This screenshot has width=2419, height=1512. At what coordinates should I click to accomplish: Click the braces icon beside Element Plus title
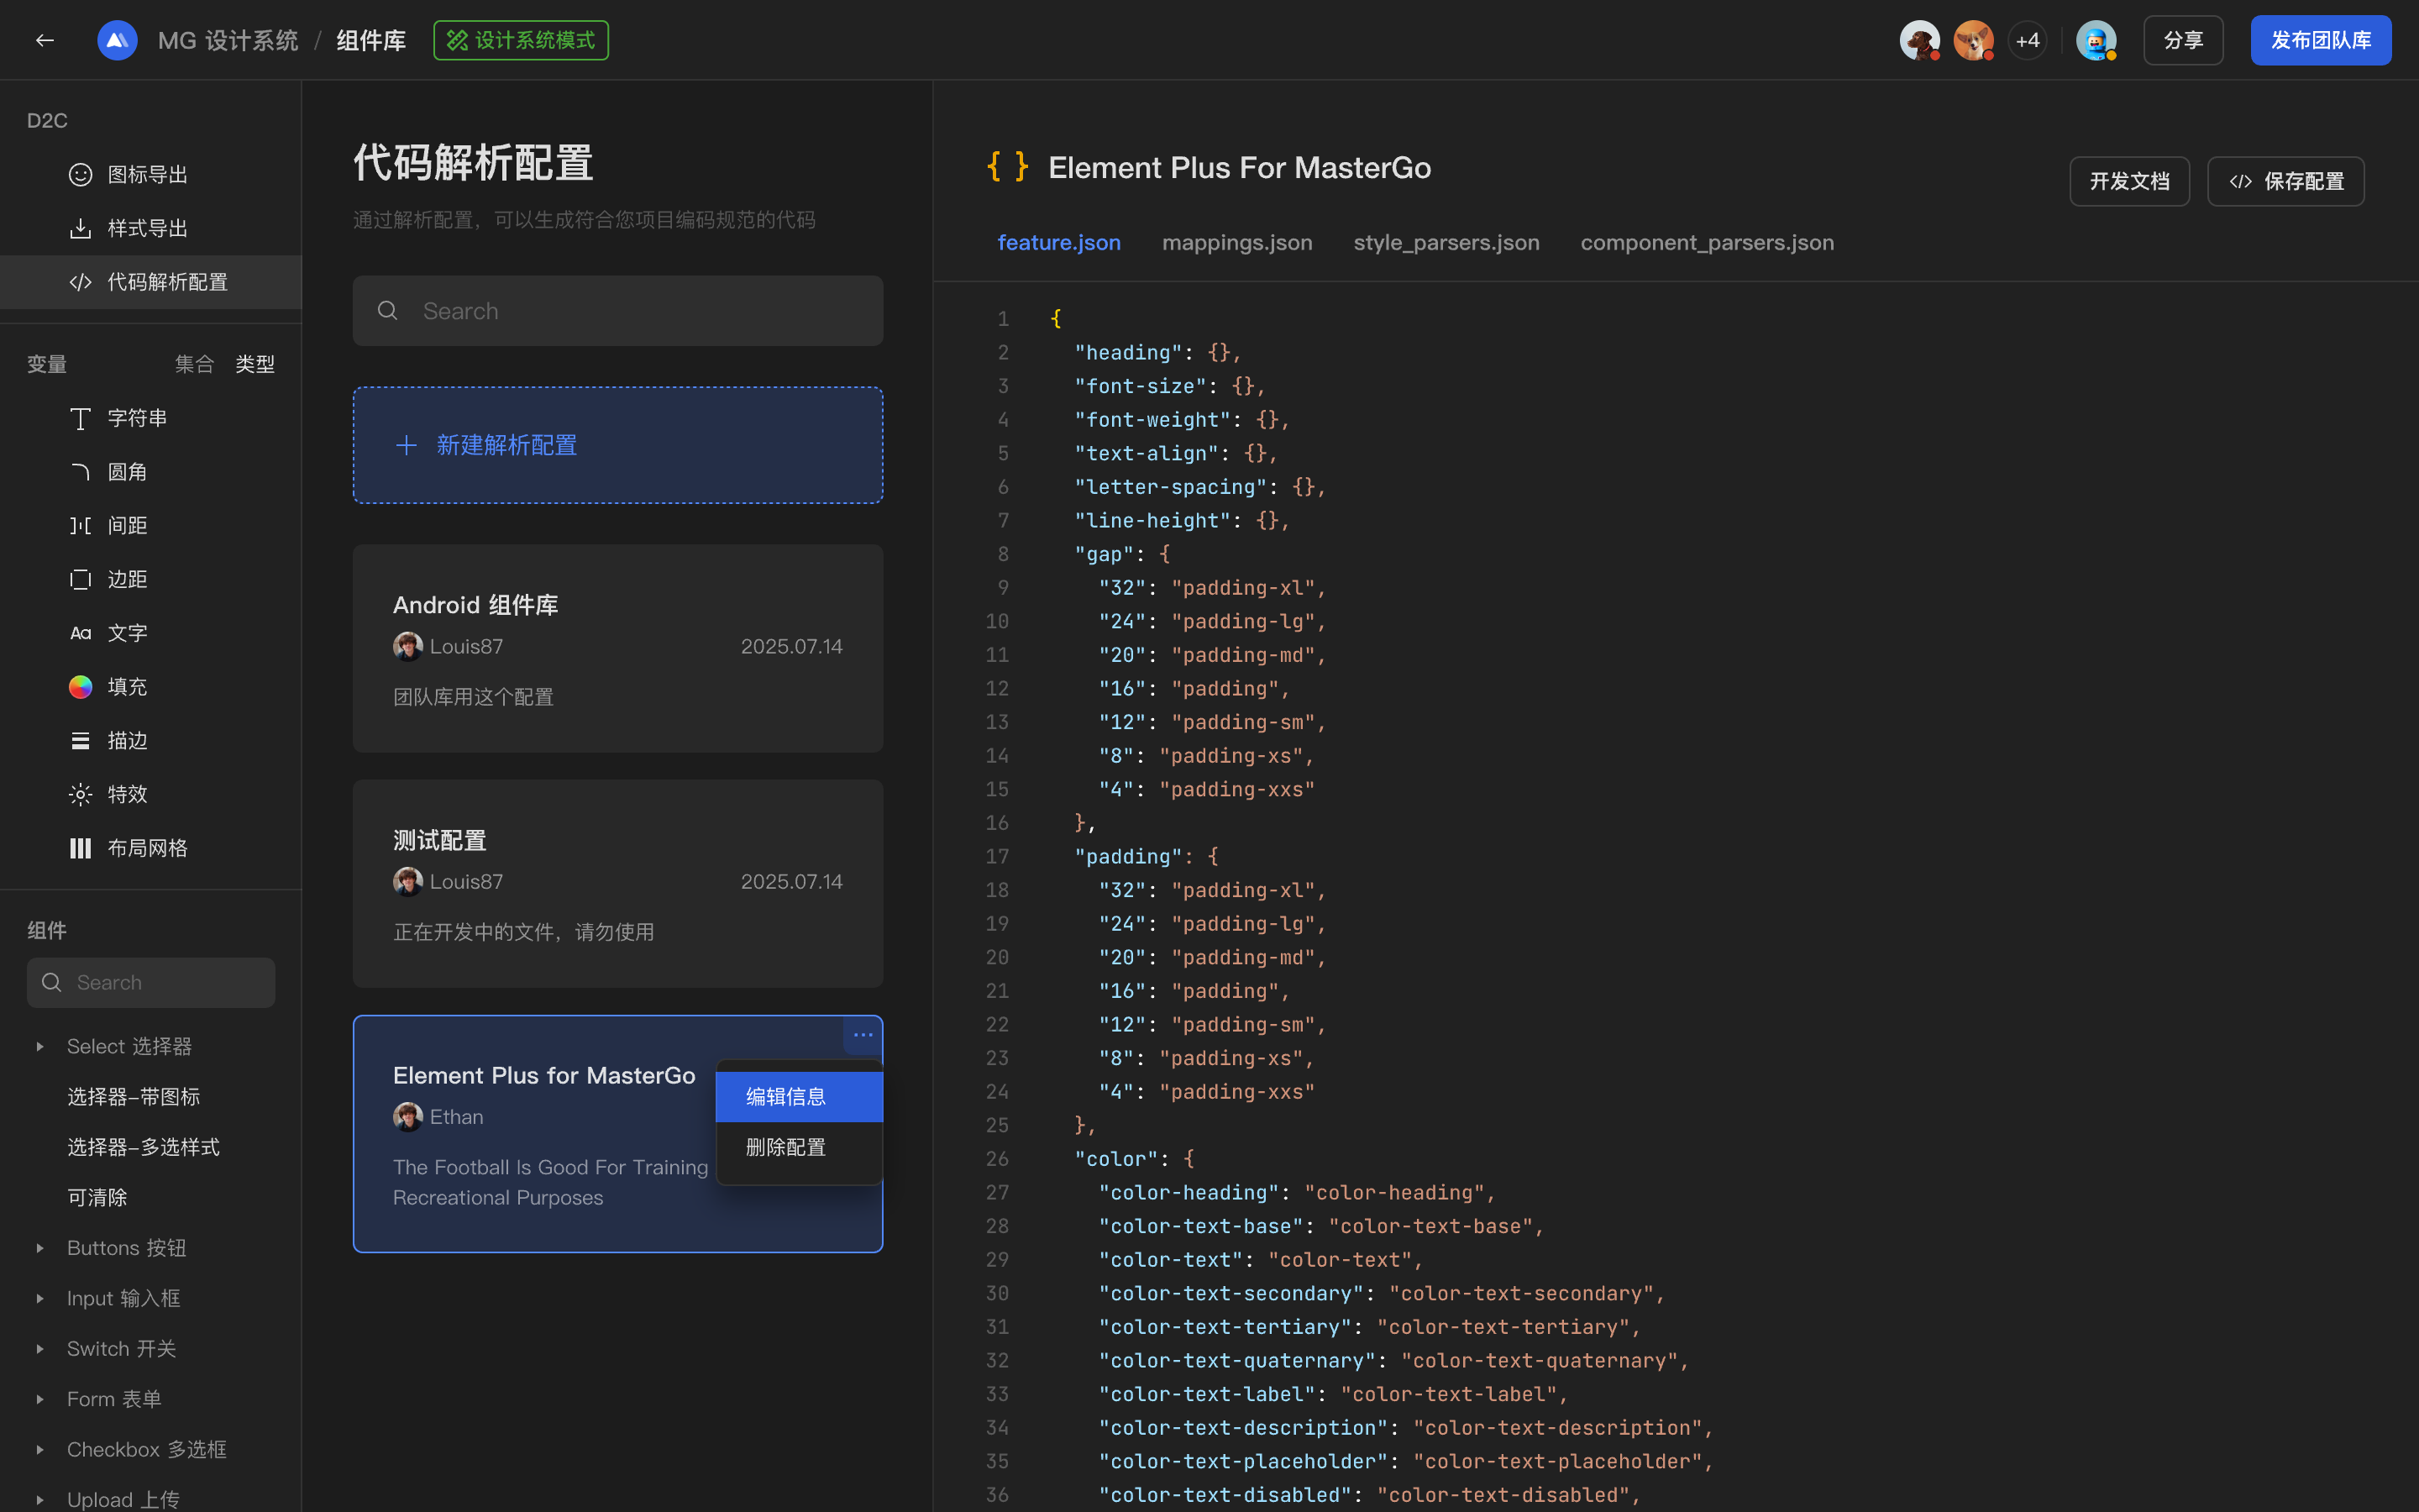pos(1006,167)
